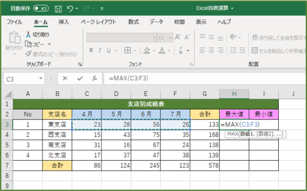
Task: Switch to the 表示 tab
Action: click(201, 22)
